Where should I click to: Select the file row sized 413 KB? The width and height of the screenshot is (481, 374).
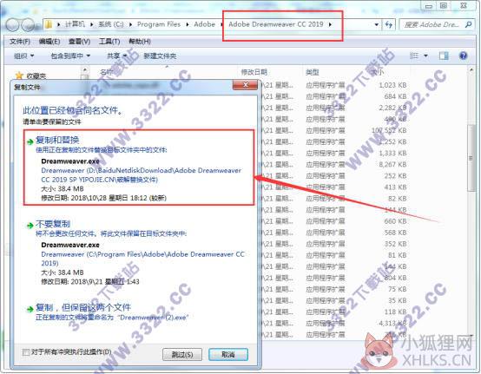[335, 187]
